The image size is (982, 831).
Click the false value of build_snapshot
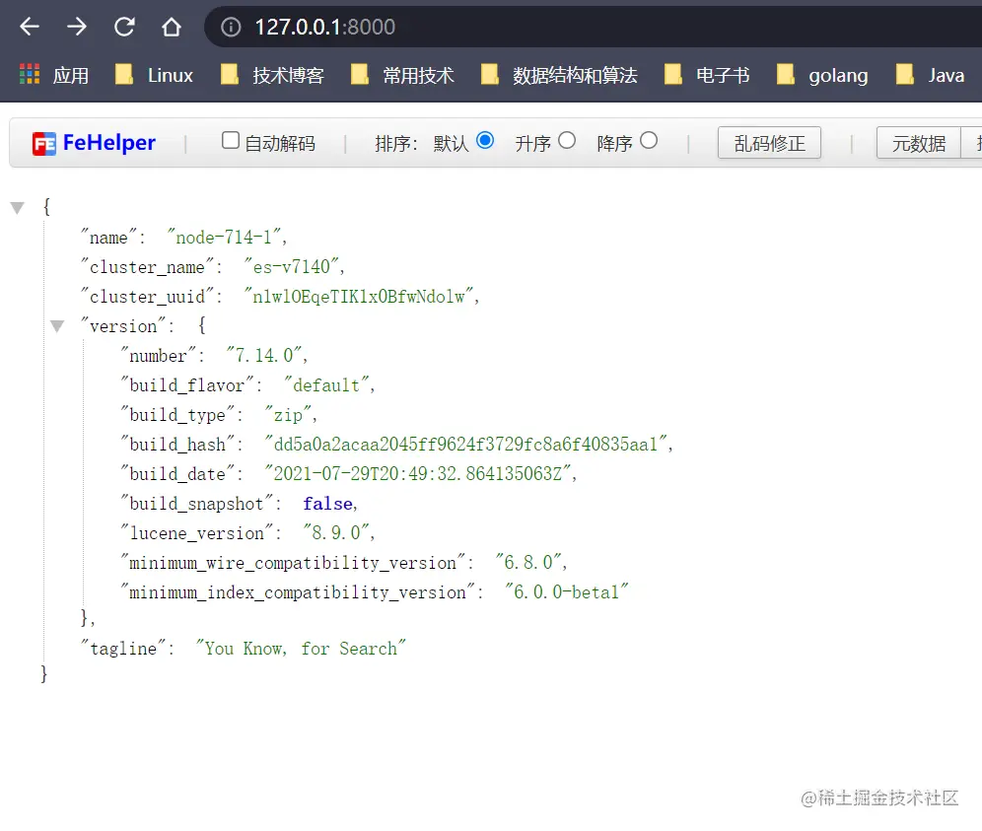click(x=327, y=504)
